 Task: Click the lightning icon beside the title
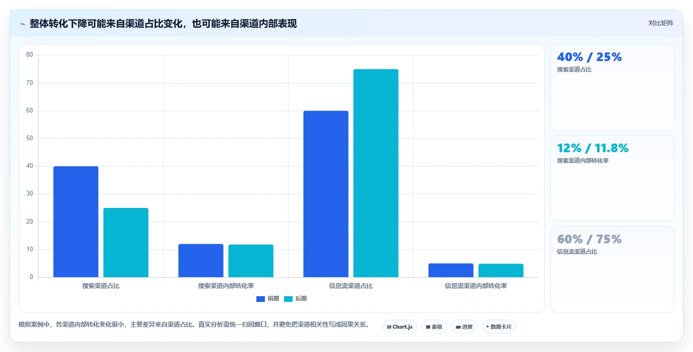pos(22,24)
